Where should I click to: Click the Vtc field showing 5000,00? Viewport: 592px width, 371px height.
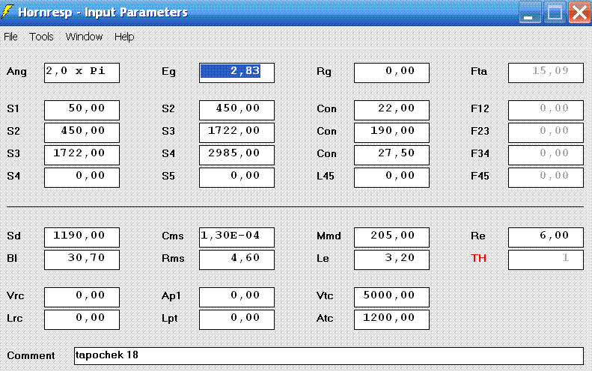[x=391, y=297]
